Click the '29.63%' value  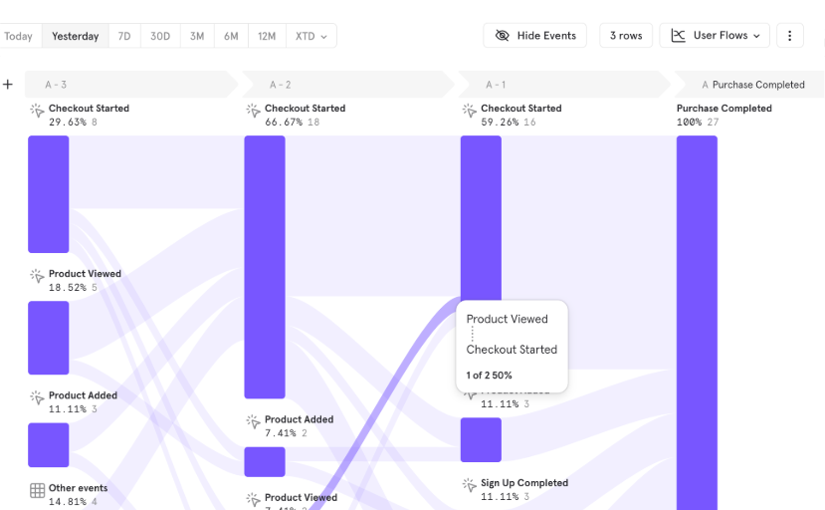pyautogui.click(x=68, y=122)
